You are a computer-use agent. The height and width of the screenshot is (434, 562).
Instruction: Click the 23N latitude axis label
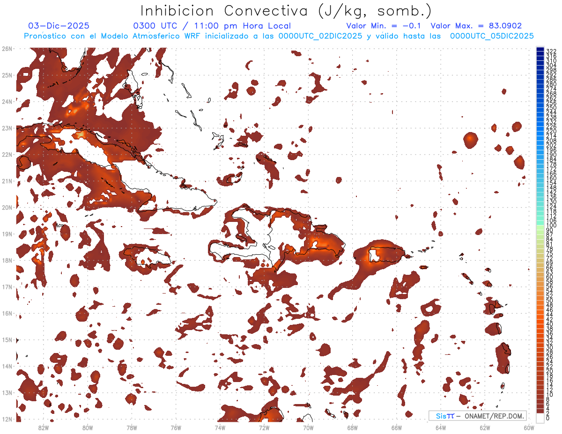pos(7,128)
